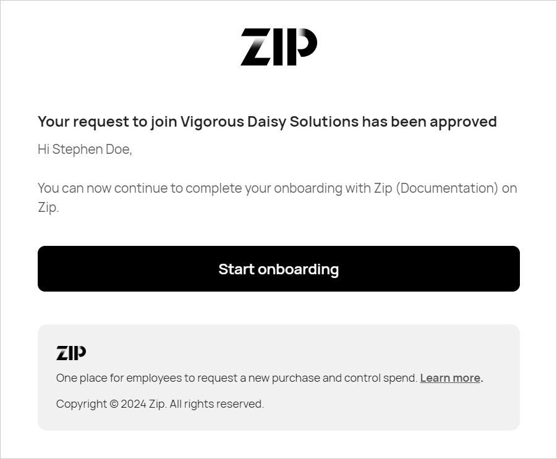Click the large Zip logo at top
The height and width of the screenshot is (459, 557).
[x=279, y=47]
